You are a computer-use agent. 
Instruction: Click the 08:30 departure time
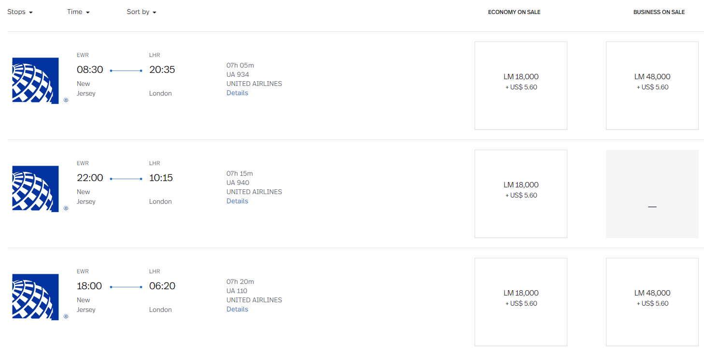[90, 70]
